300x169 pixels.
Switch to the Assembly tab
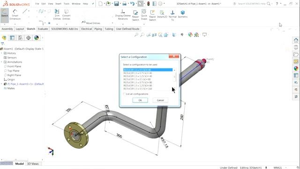pyautogui.click(x=7, y=29)
